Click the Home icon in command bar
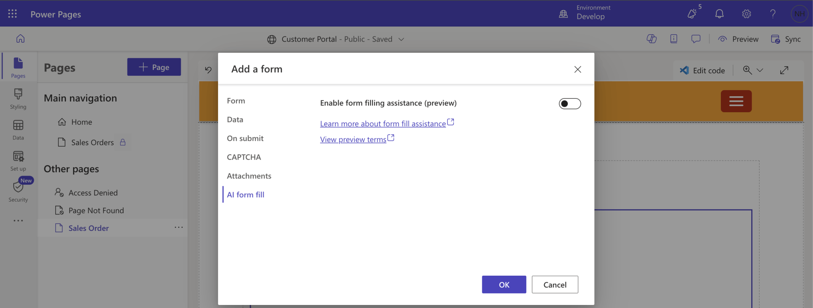 click(21, 39)
